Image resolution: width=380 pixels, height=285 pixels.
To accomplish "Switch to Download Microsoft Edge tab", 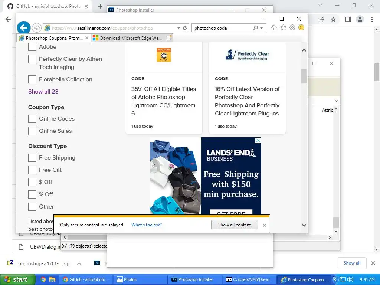I will point(128,38).
